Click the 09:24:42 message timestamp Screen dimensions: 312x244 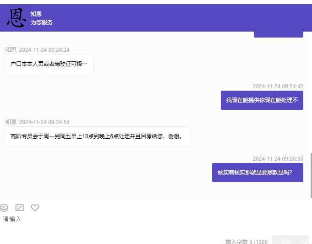pos(278,86)
